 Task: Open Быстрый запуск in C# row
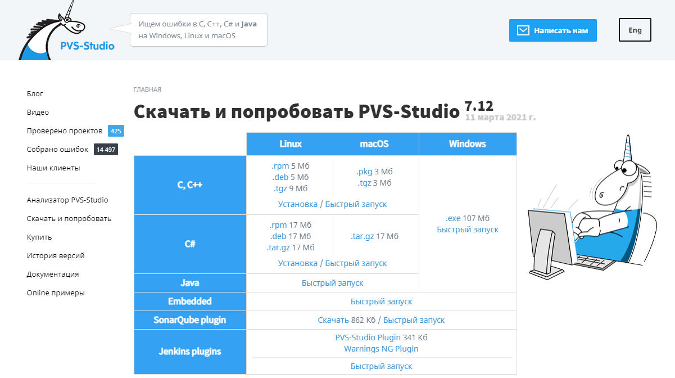coord(356,263)
